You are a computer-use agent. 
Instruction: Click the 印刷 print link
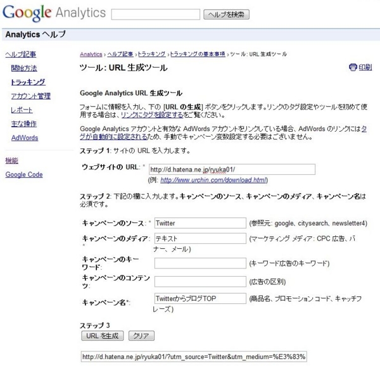click(365, 67)
